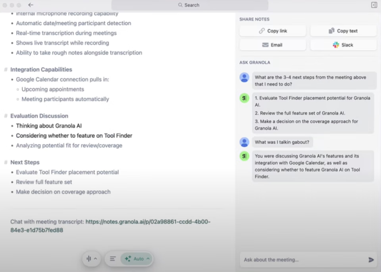
Task: Click 'Real-time transcription during meetings'
Action: click(x=66, y=33)
